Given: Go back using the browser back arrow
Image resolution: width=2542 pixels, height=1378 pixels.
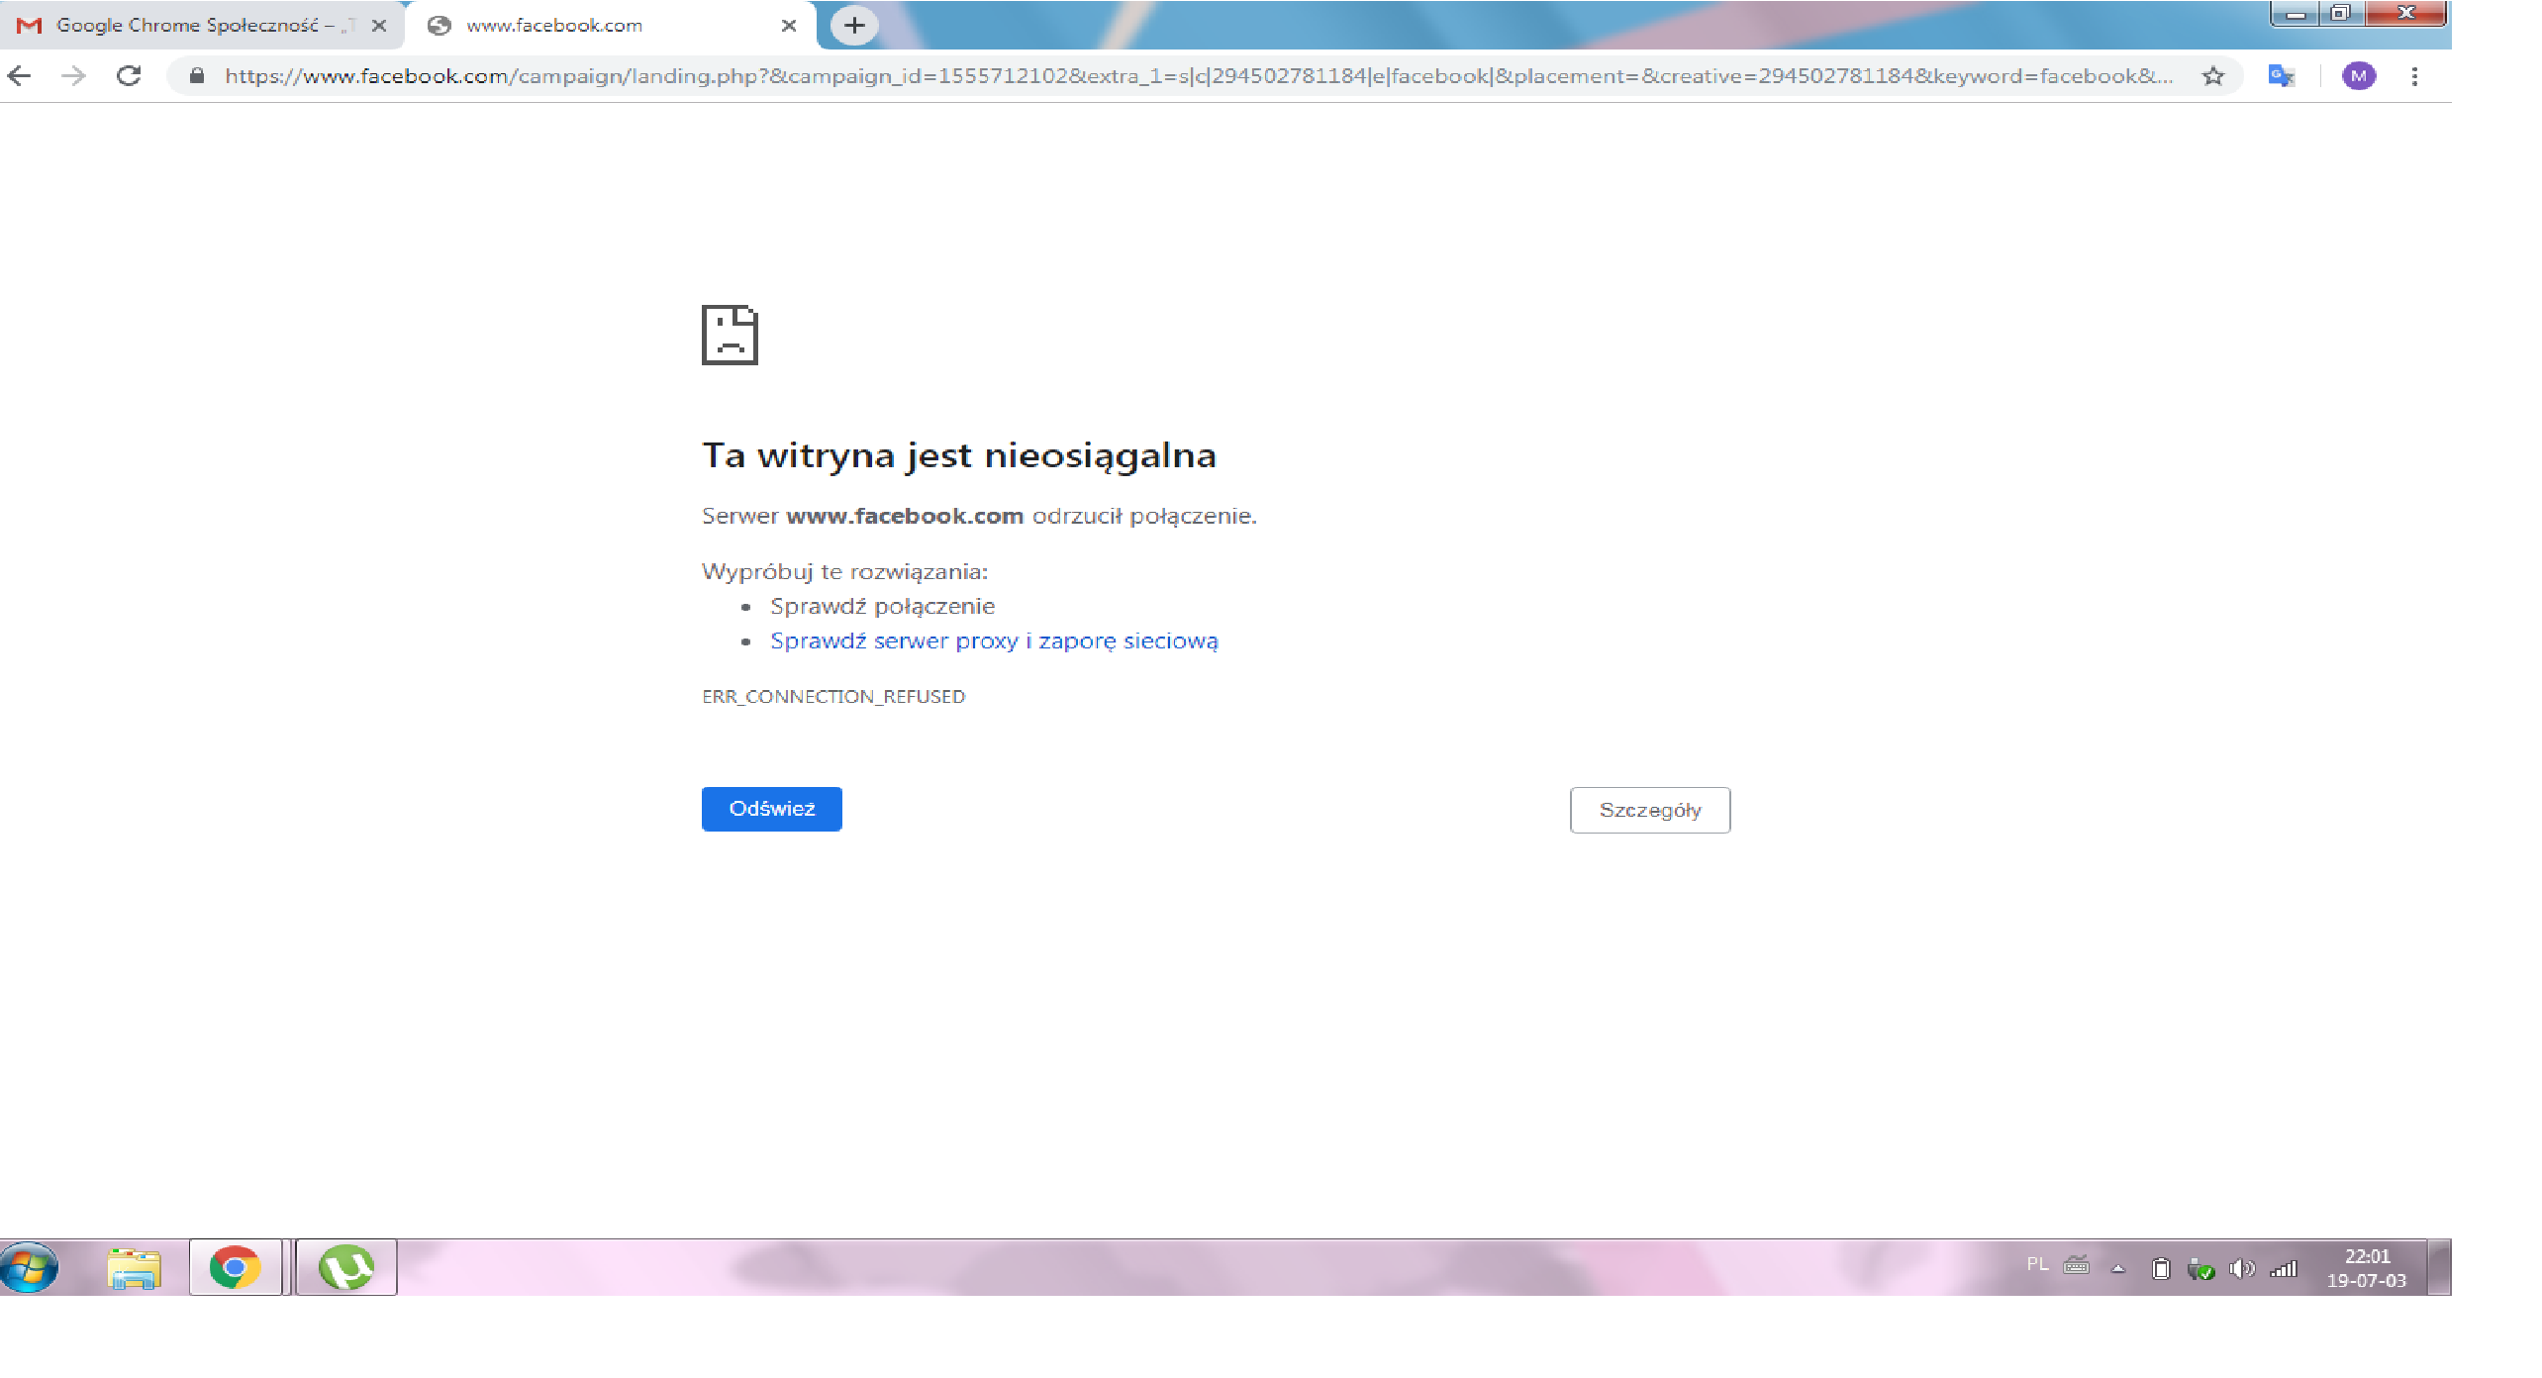Looking at the screenshot, I should pyautogui.click(x=20, y=76).
